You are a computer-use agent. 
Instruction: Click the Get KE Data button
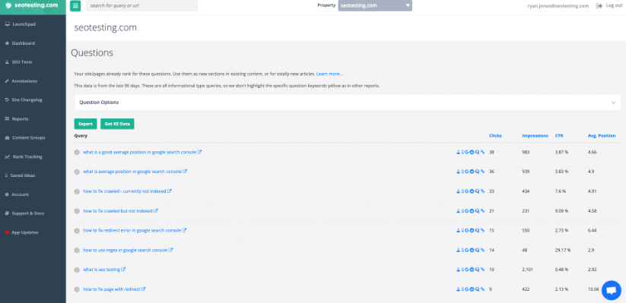pyautogui.click(x=117, y=124)
